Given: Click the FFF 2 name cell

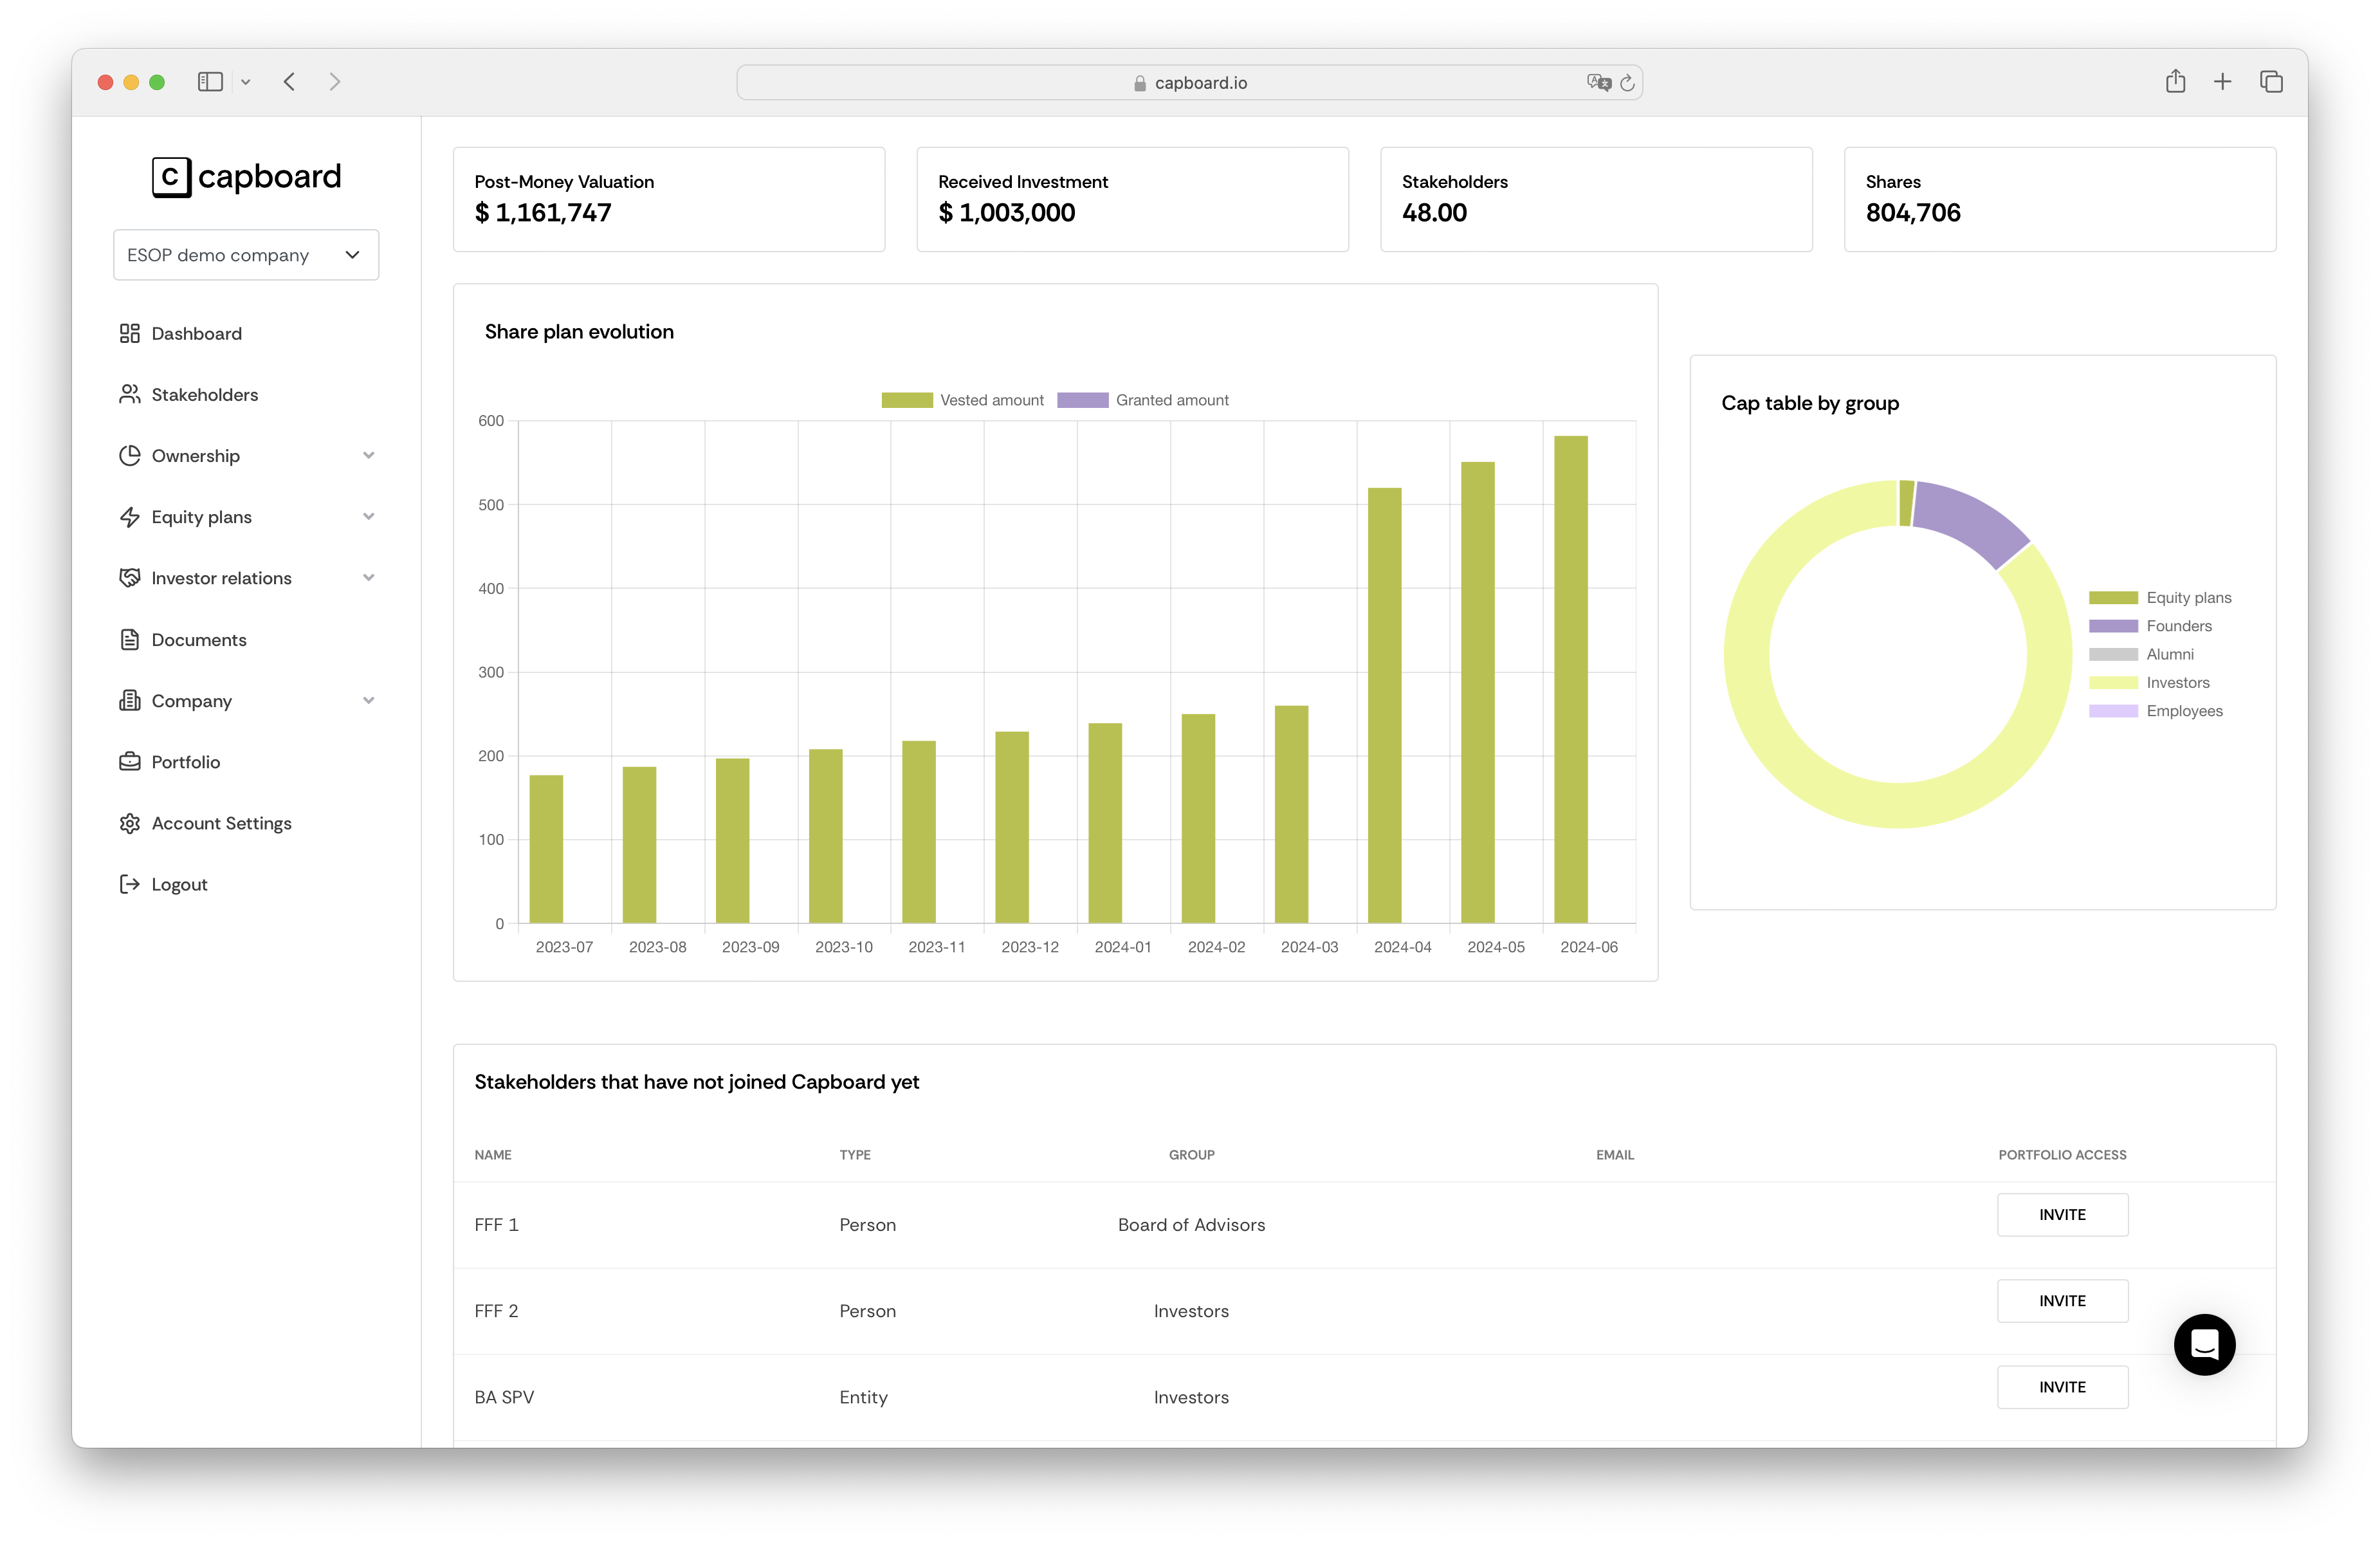Looking at the screenshot, I should 496,1310.
